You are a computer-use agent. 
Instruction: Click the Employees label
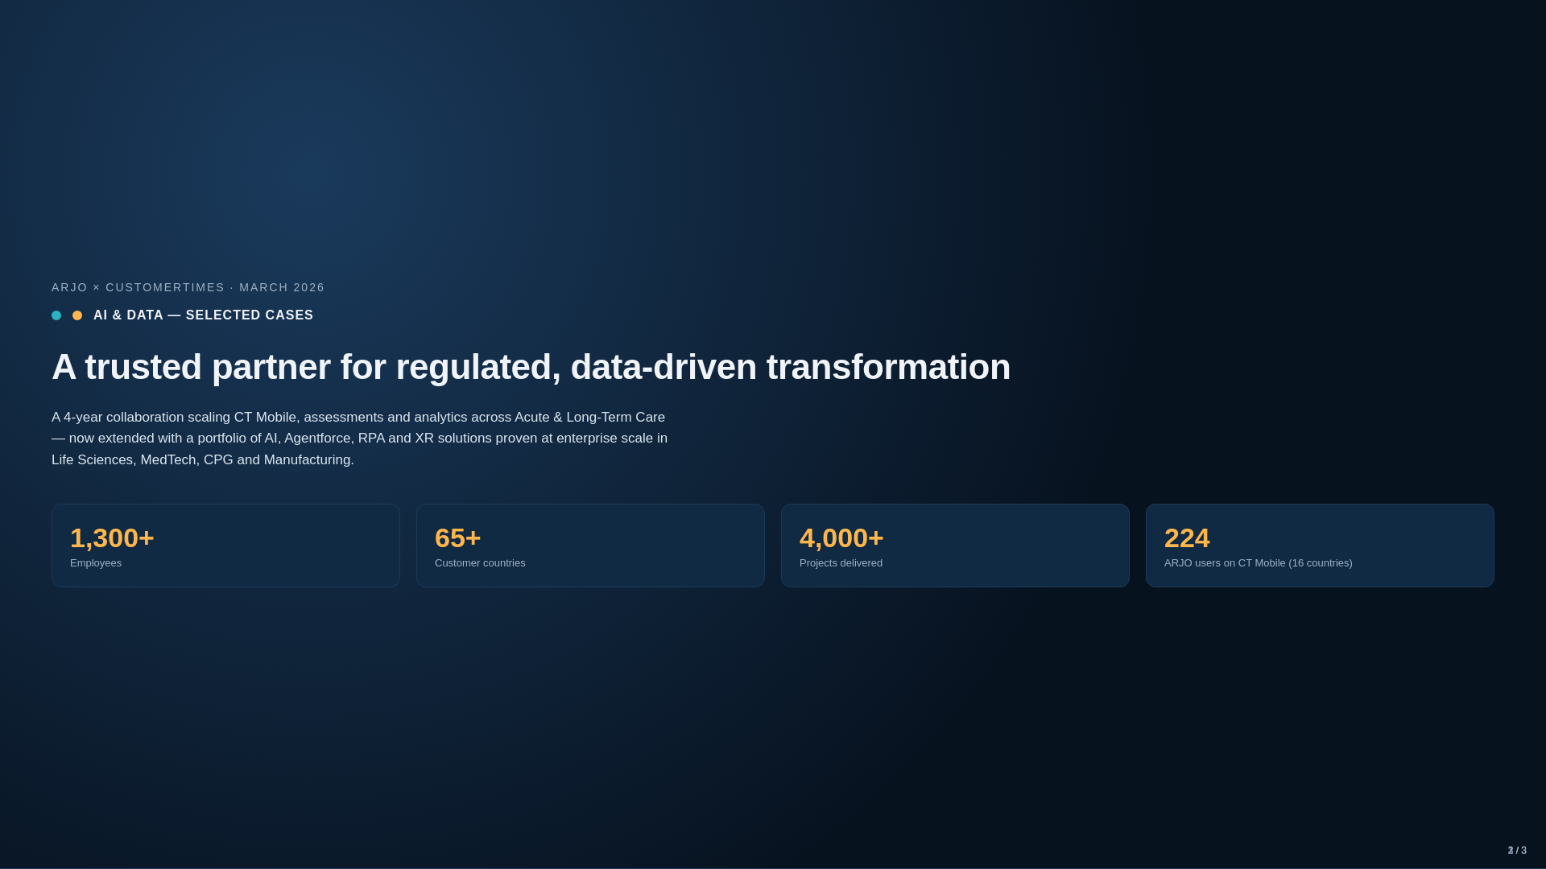pos(96,563)
